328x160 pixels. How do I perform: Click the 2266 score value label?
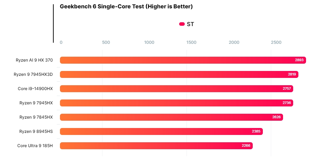point(246,146)
